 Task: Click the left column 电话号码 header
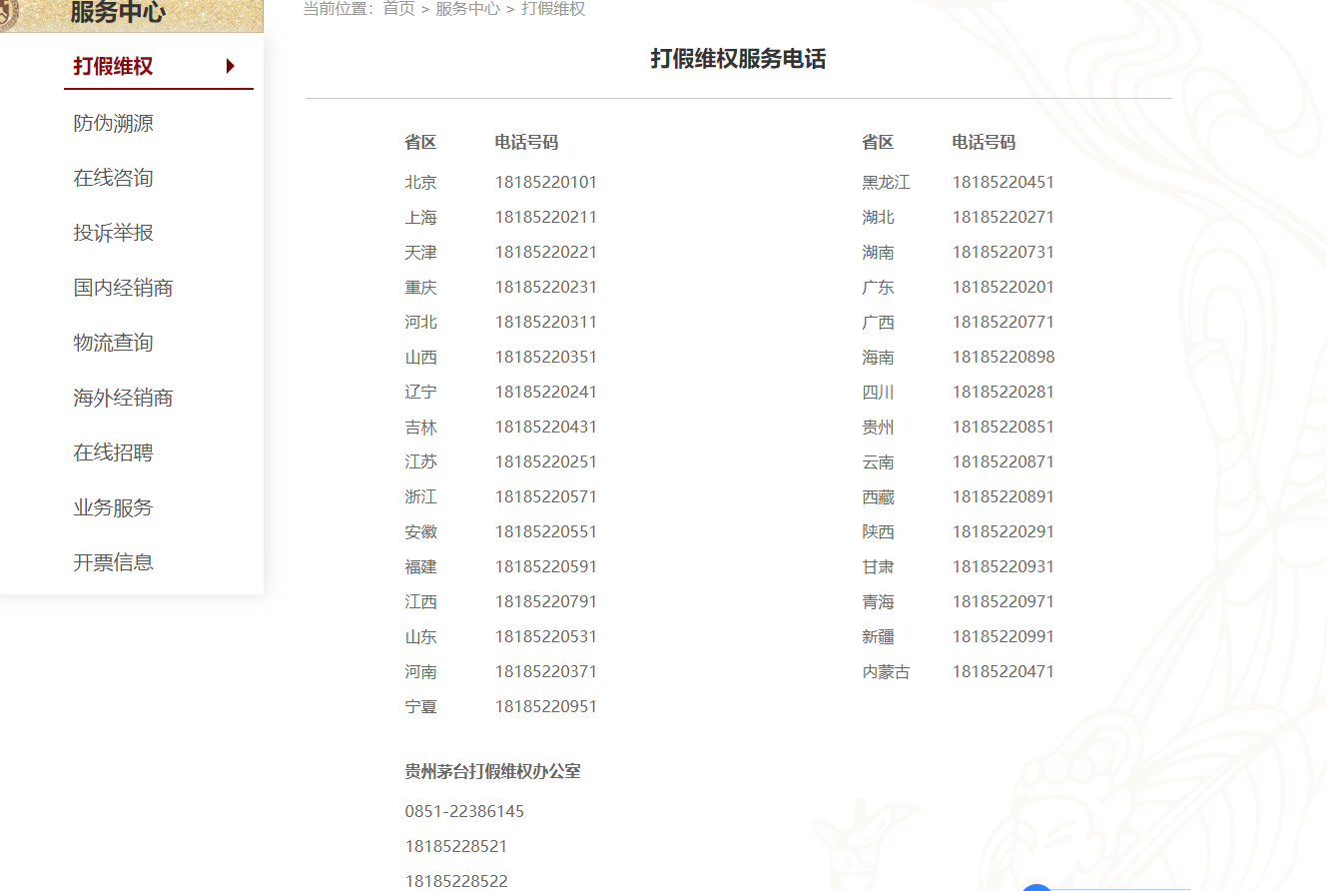tap(526, 142)
